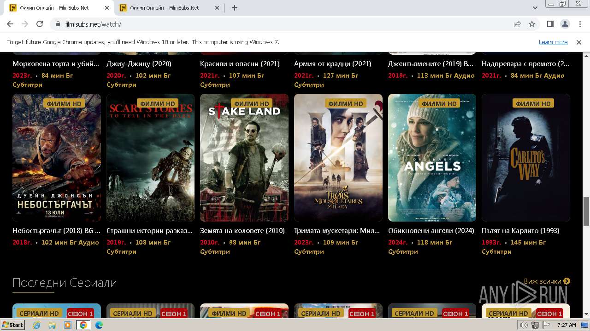
Task: Click the СЕРИАЛИ HD badge on first series card
Action: tap(39, 314)
